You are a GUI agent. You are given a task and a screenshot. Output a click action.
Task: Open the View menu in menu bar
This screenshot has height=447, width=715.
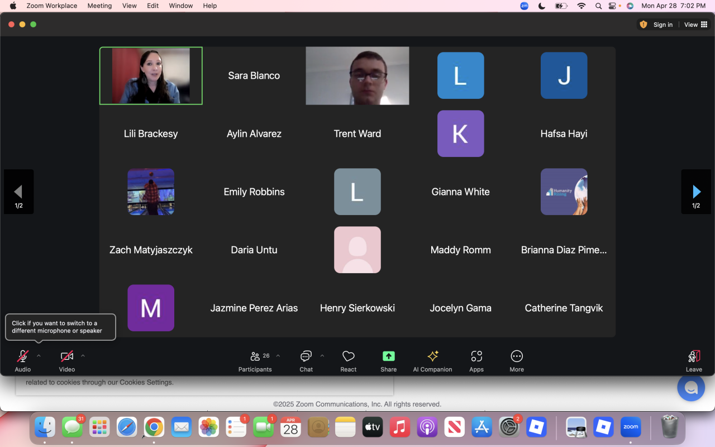(x=130, y=6)
